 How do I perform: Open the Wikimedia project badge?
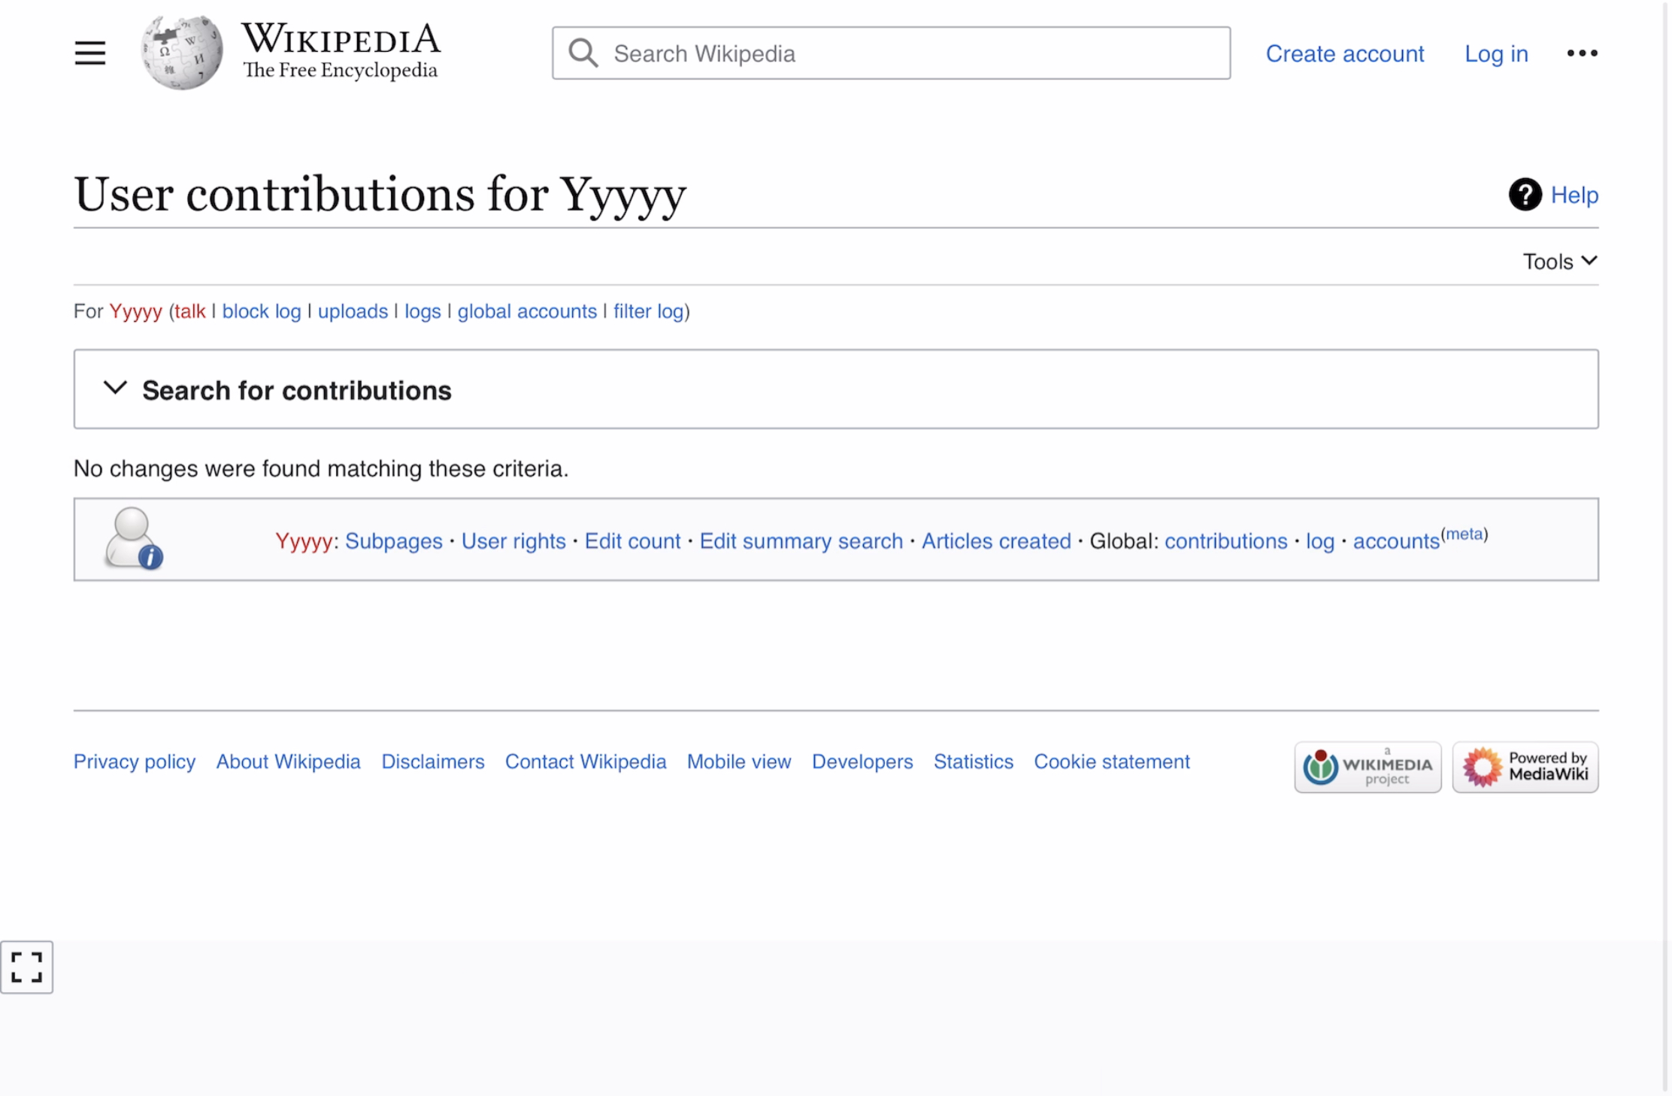coord(1368,767)
